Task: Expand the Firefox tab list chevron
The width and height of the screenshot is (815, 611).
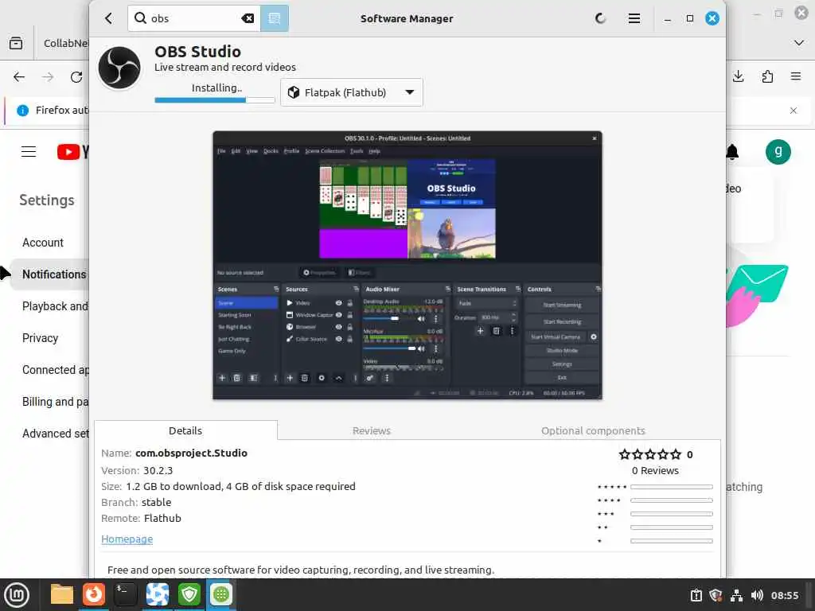Action: (x=799, y=43)
